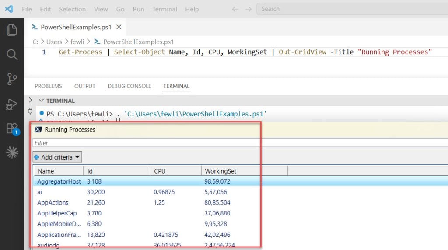This screenshot has height=250, width=448.
Task: Click the blue dot beside terminal prompt
Action: pos(42,113)
